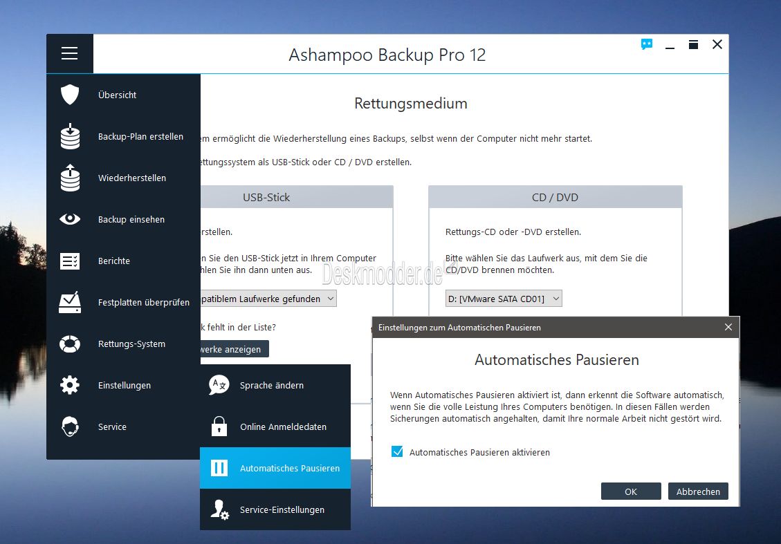Click the Online Anmeldedaten padlock icon
This screenshot has height=544, width=781.
click(219, 426)
